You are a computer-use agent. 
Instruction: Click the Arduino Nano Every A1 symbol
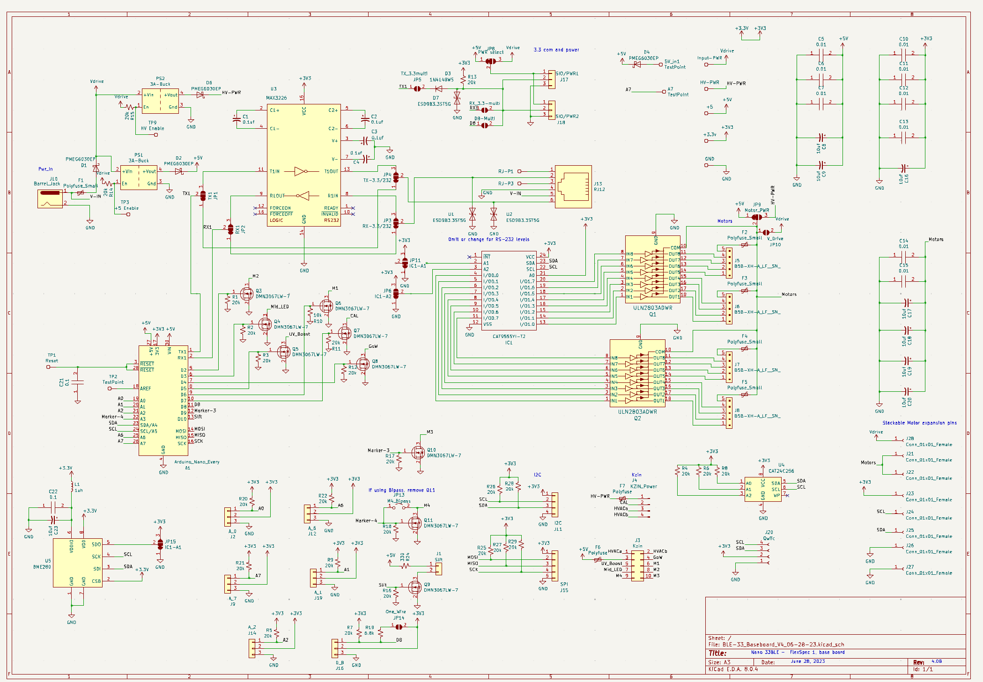163,400
